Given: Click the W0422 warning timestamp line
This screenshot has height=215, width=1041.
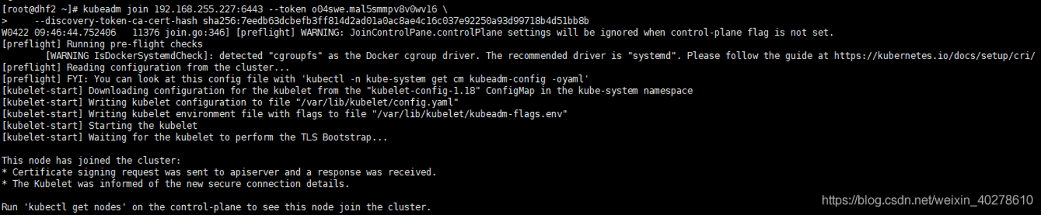Looking at the screenshot, I should pyautogui.click(x=417, y=32).
